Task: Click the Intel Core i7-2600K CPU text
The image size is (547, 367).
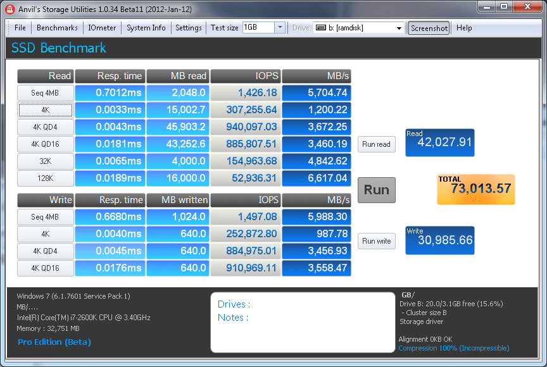Action: pos(84,318)
